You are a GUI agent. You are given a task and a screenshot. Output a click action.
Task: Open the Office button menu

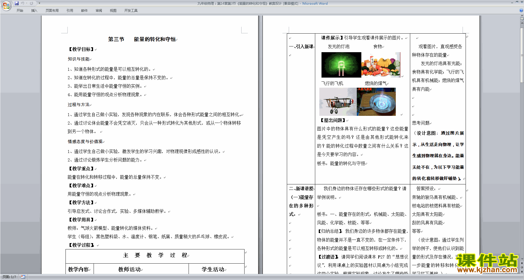tap(6, 6)
